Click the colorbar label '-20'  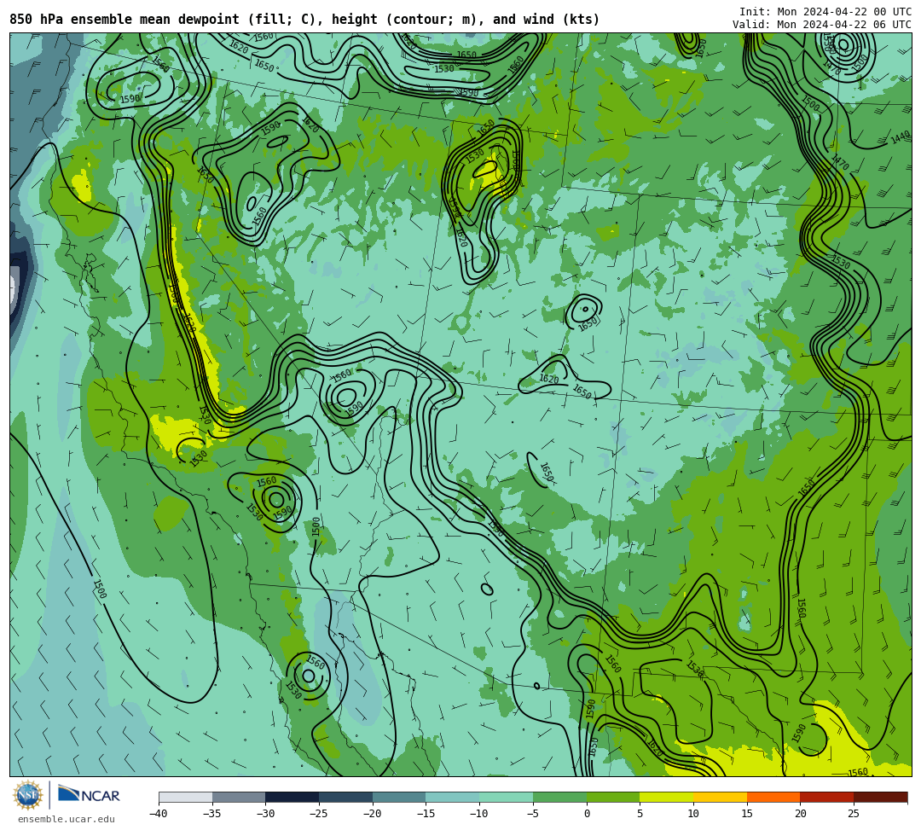(x=372, y=814)
